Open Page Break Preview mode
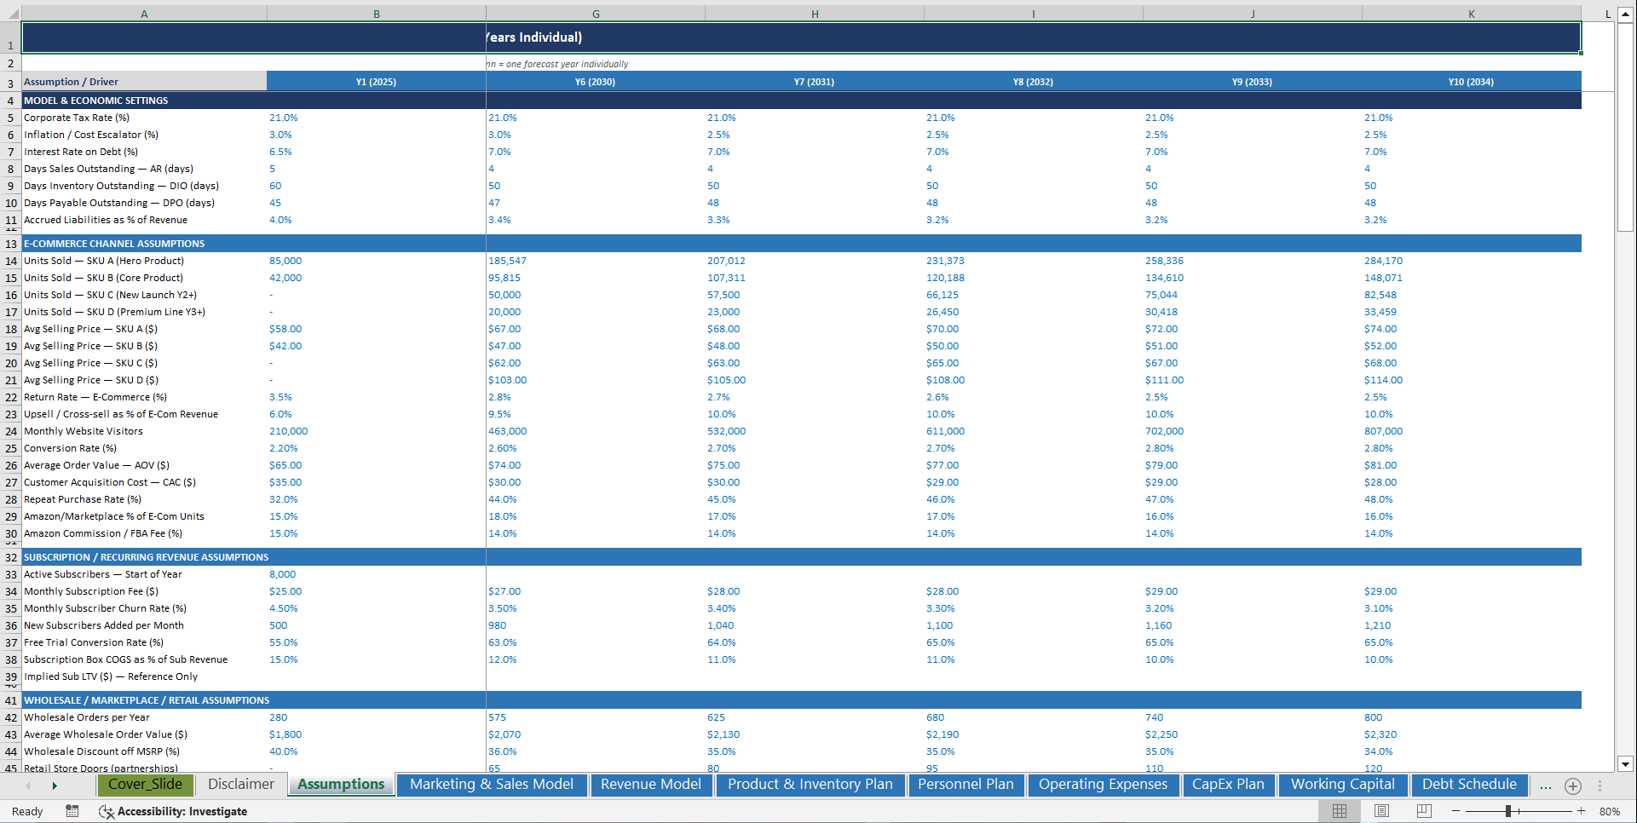Image resolution: width=1637 pixels, height=823 pixels. tap(1421, 811)
